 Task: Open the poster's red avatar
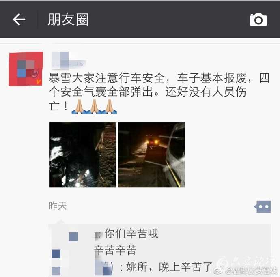[x=26, y=69]
